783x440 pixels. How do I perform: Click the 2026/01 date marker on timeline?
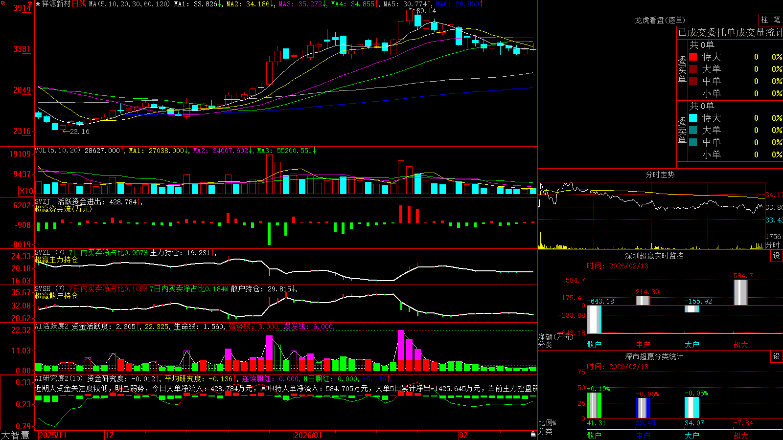[308, 435]
